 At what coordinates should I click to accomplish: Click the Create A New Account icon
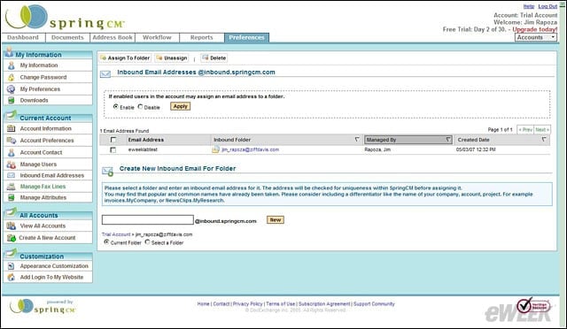pos(12,238)
